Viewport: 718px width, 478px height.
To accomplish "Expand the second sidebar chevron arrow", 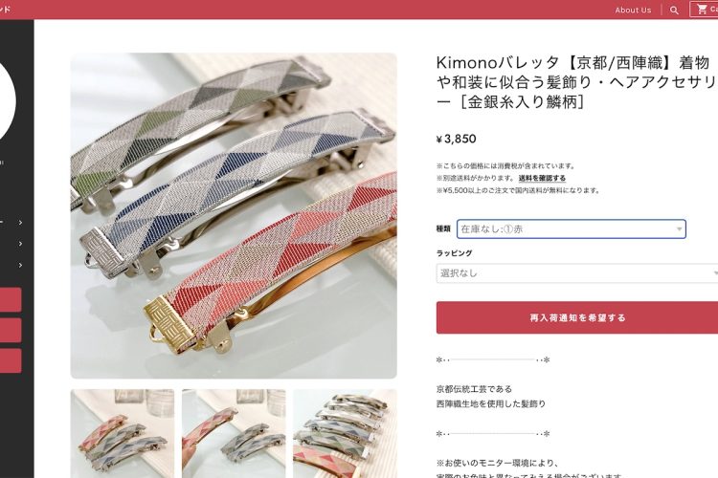I will pos(20,244).
